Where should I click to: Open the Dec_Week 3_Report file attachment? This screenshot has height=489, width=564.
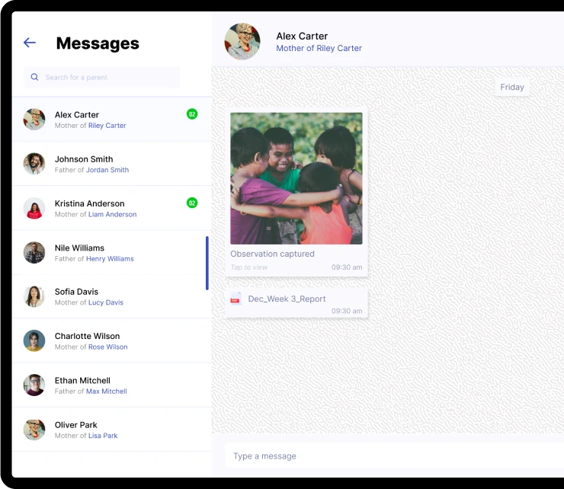(287, 299)
